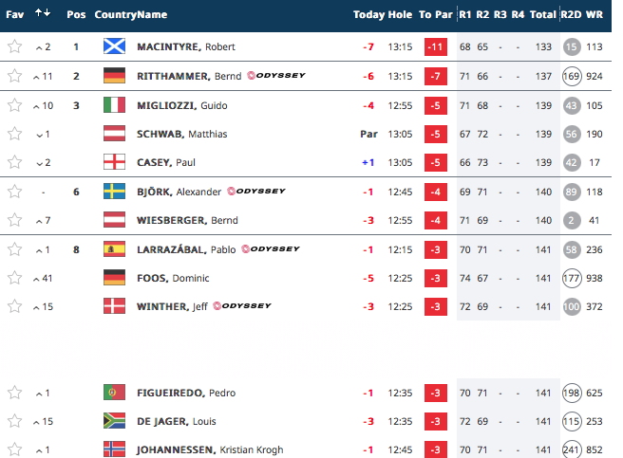The image size is (623, 458).
Task: Click the WR column header
Action: pos(594,14)
